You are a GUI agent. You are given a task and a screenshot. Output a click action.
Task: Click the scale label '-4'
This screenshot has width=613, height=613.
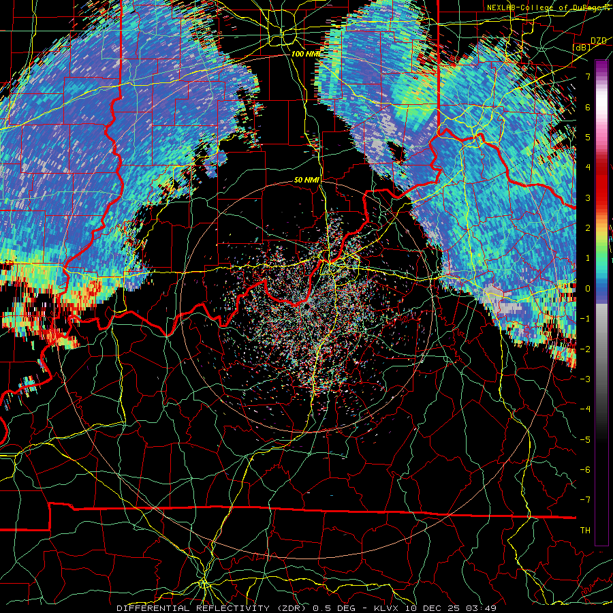pyautogui.click(x=585, y=409)
